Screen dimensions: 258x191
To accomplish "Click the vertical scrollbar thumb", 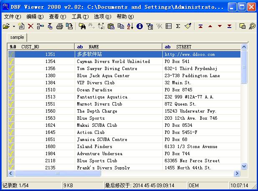I will pos(244,67).
